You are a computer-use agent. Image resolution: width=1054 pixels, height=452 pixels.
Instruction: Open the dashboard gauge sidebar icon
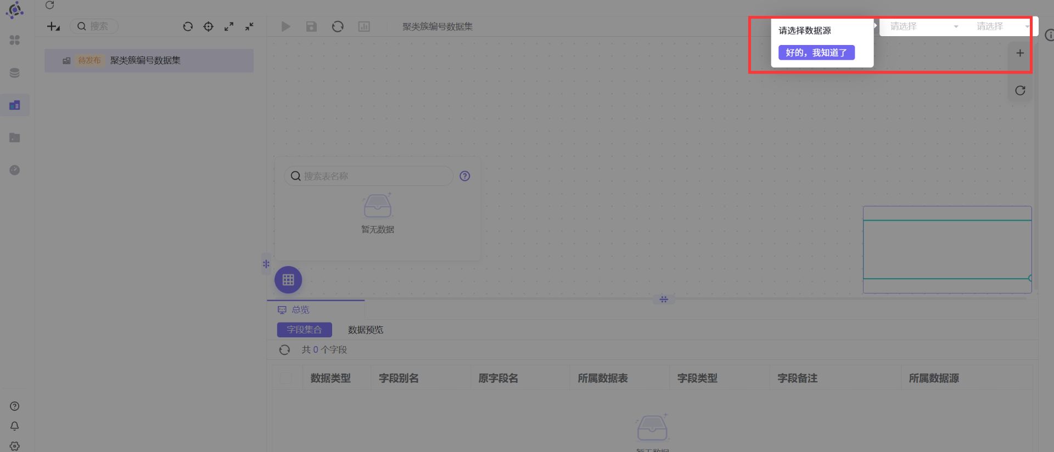(x=15, y=170)
